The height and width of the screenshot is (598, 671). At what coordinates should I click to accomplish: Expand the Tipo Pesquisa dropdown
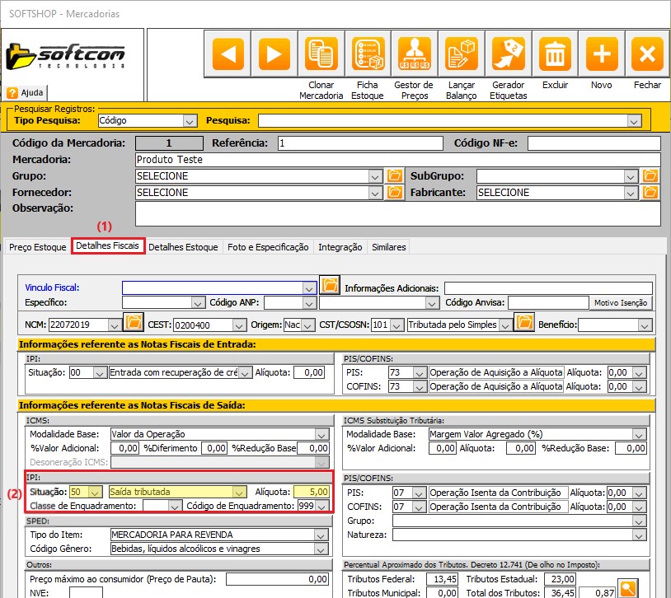(x=190, y=121)
